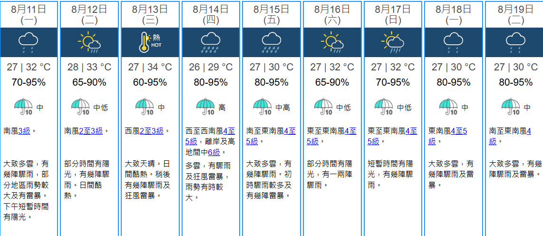The image size is (543, 236).
Task: Open the 3級 wind link for 8月11日
Action: tap(24, 131)
